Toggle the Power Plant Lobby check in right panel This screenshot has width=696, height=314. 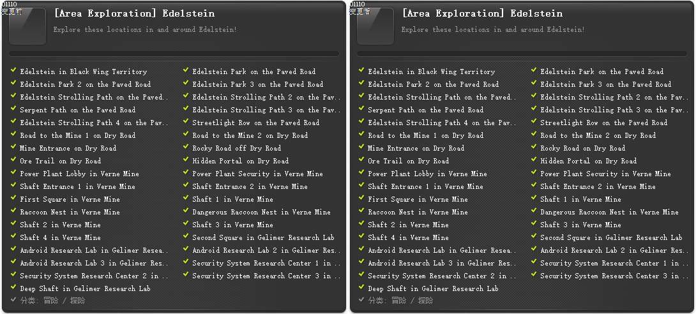361,173
